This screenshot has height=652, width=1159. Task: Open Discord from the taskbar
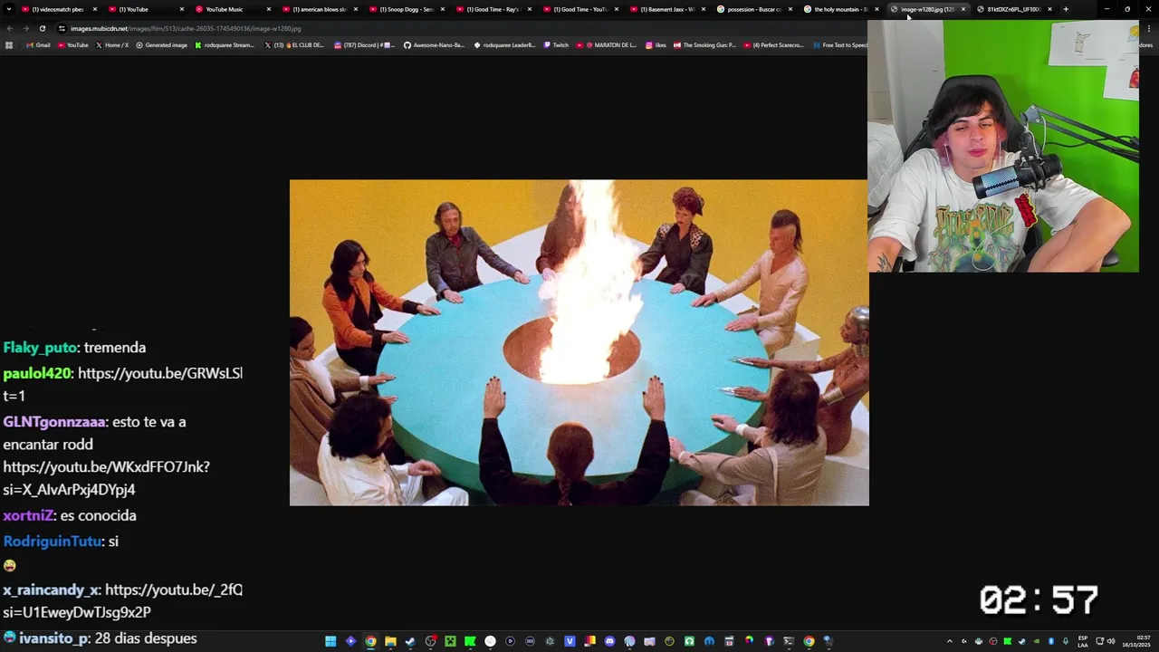(609, 641)
